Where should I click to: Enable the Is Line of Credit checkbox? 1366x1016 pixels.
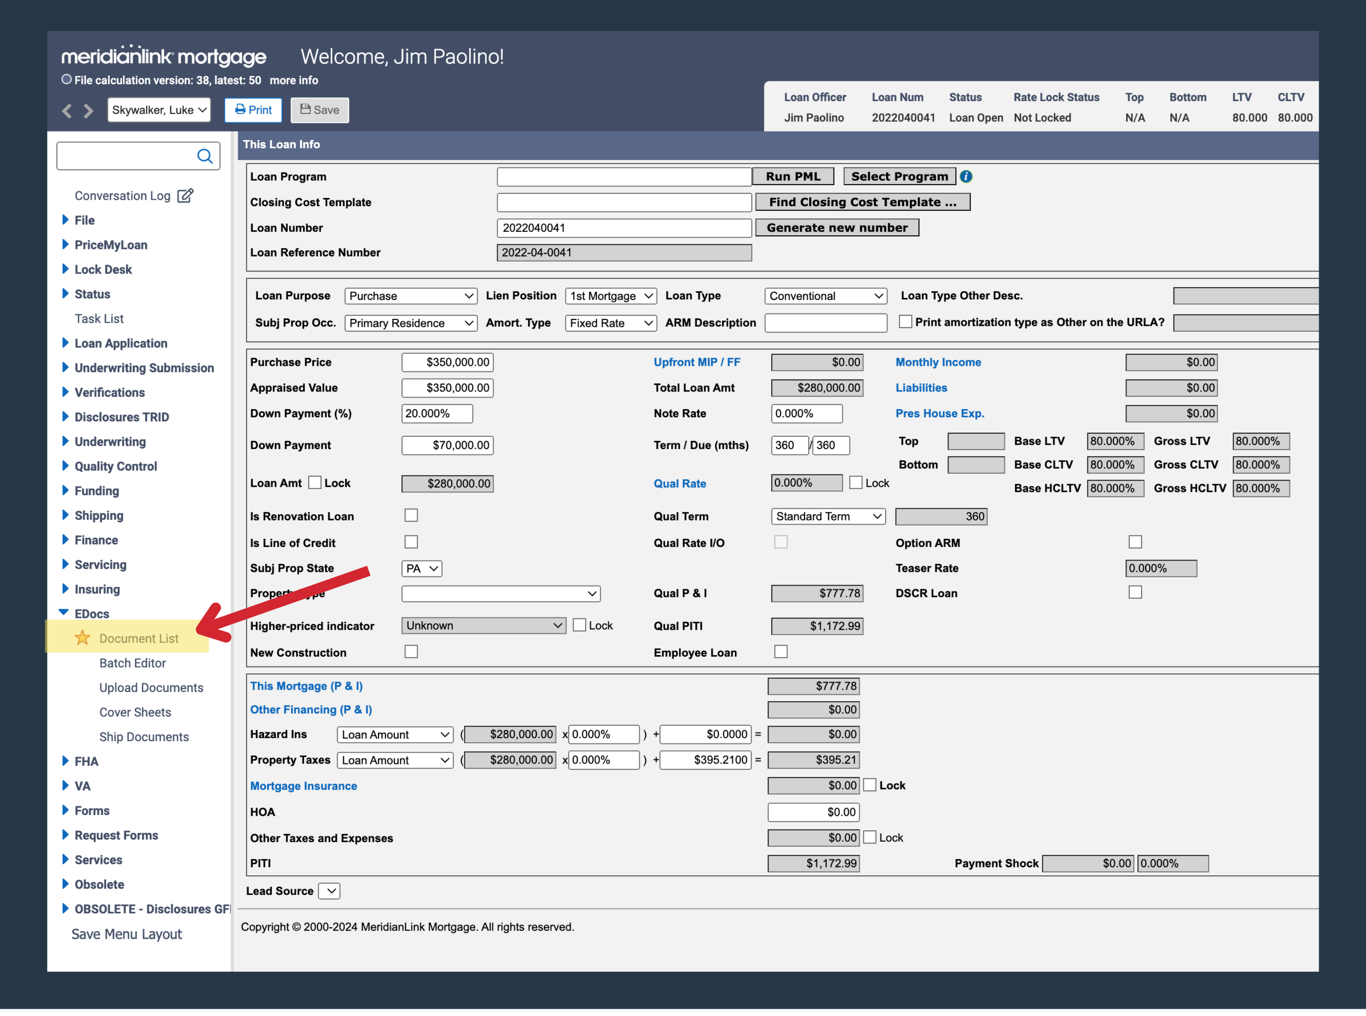coord(411,542)
